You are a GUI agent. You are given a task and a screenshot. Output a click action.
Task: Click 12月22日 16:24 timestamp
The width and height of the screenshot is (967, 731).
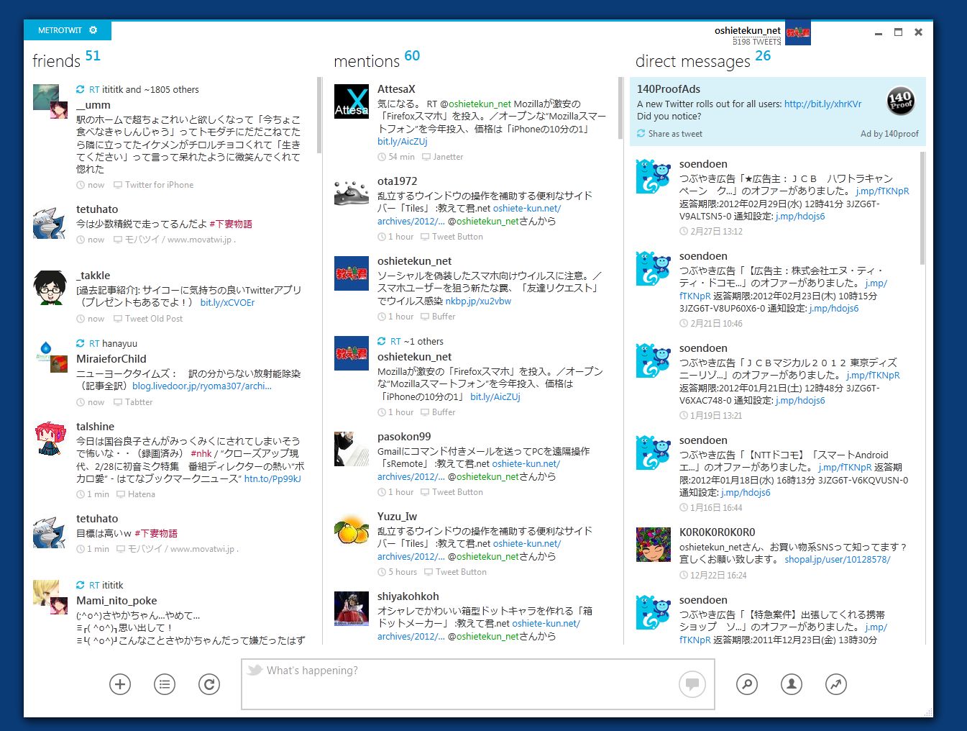[718, 576]
